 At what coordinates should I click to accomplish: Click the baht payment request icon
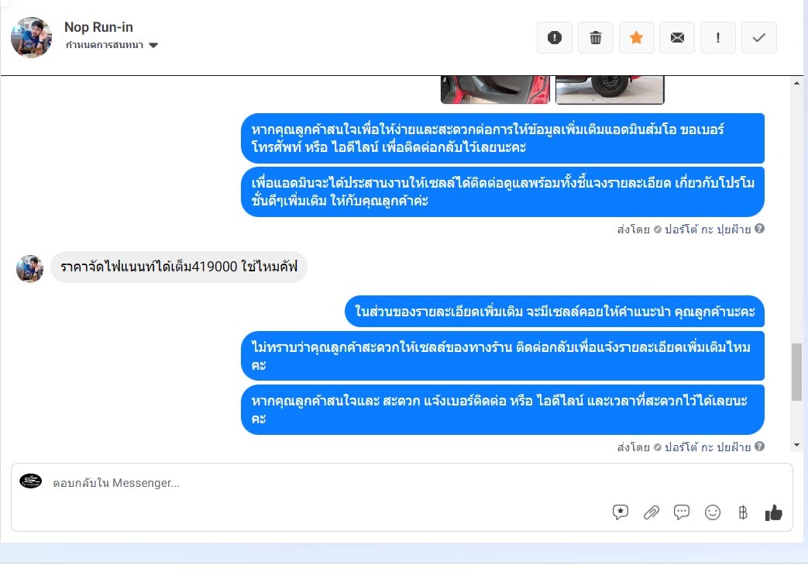click(x=743, y=512)
